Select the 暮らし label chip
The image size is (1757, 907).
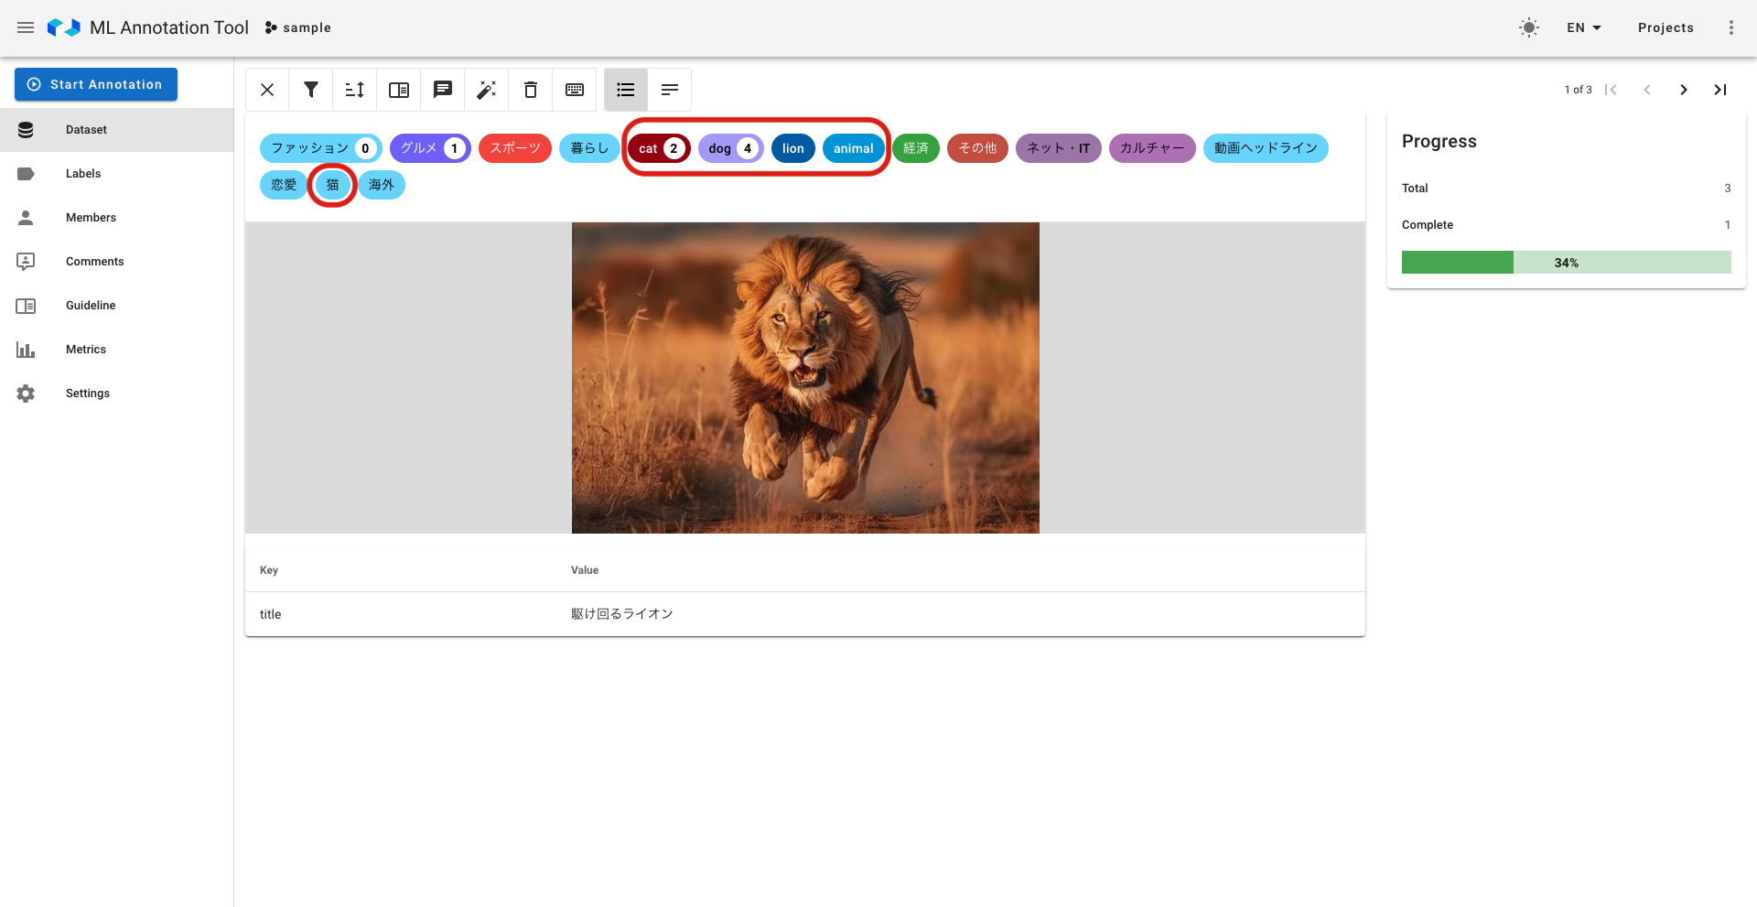point(589,148)
